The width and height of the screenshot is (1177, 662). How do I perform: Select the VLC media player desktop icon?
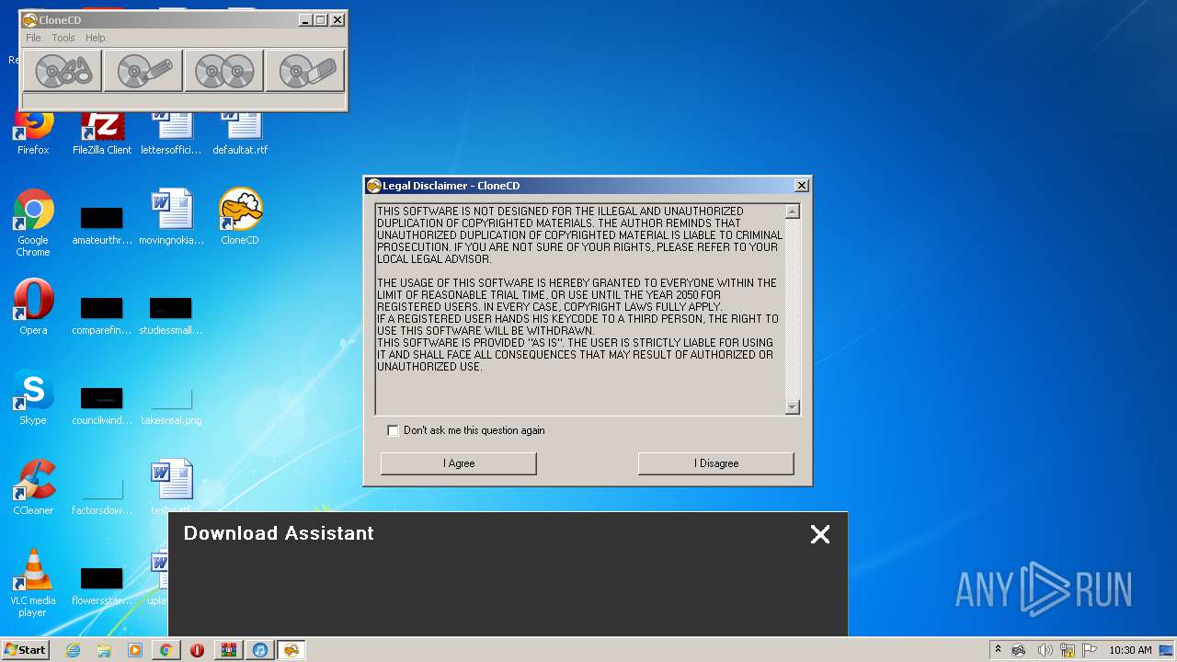click(x=33, y=583)
